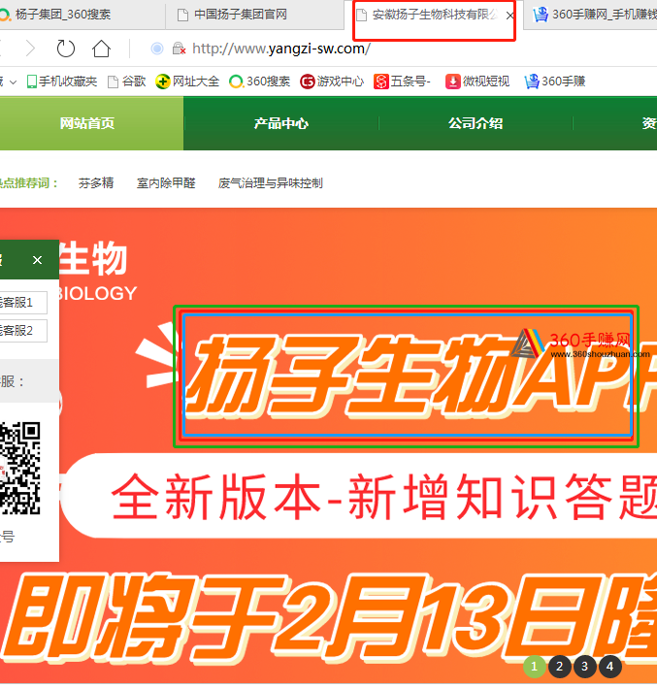Show banner slide 4
Viewport: 657px width, 687px height.
pos(609,667)
